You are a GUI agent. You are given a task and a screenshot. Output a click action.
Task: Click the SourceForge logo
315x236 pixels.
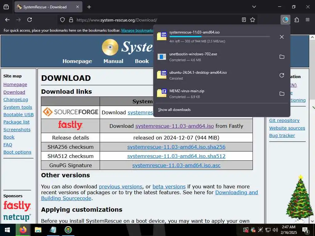tap(70, 112)
